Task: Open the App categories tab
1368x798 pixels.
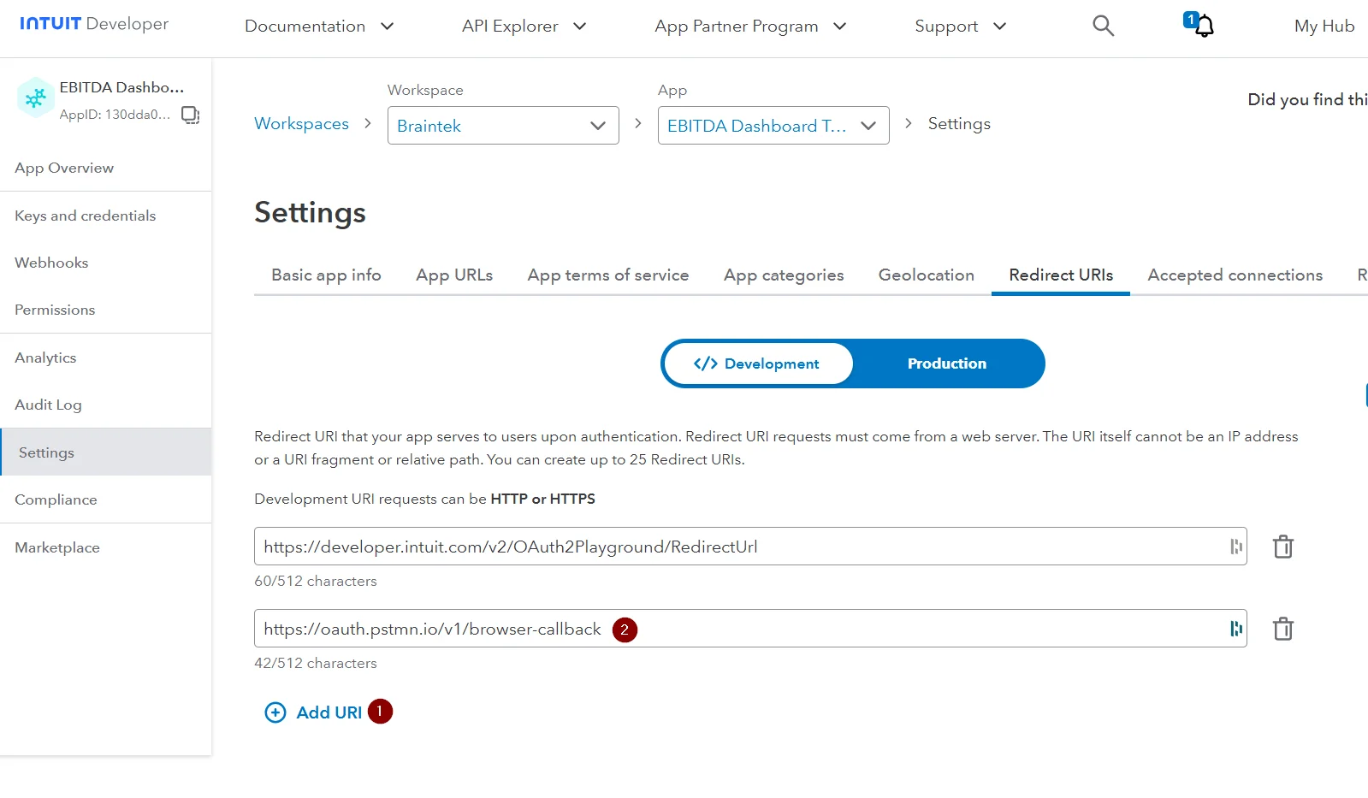Action: (x=784, y=275)
